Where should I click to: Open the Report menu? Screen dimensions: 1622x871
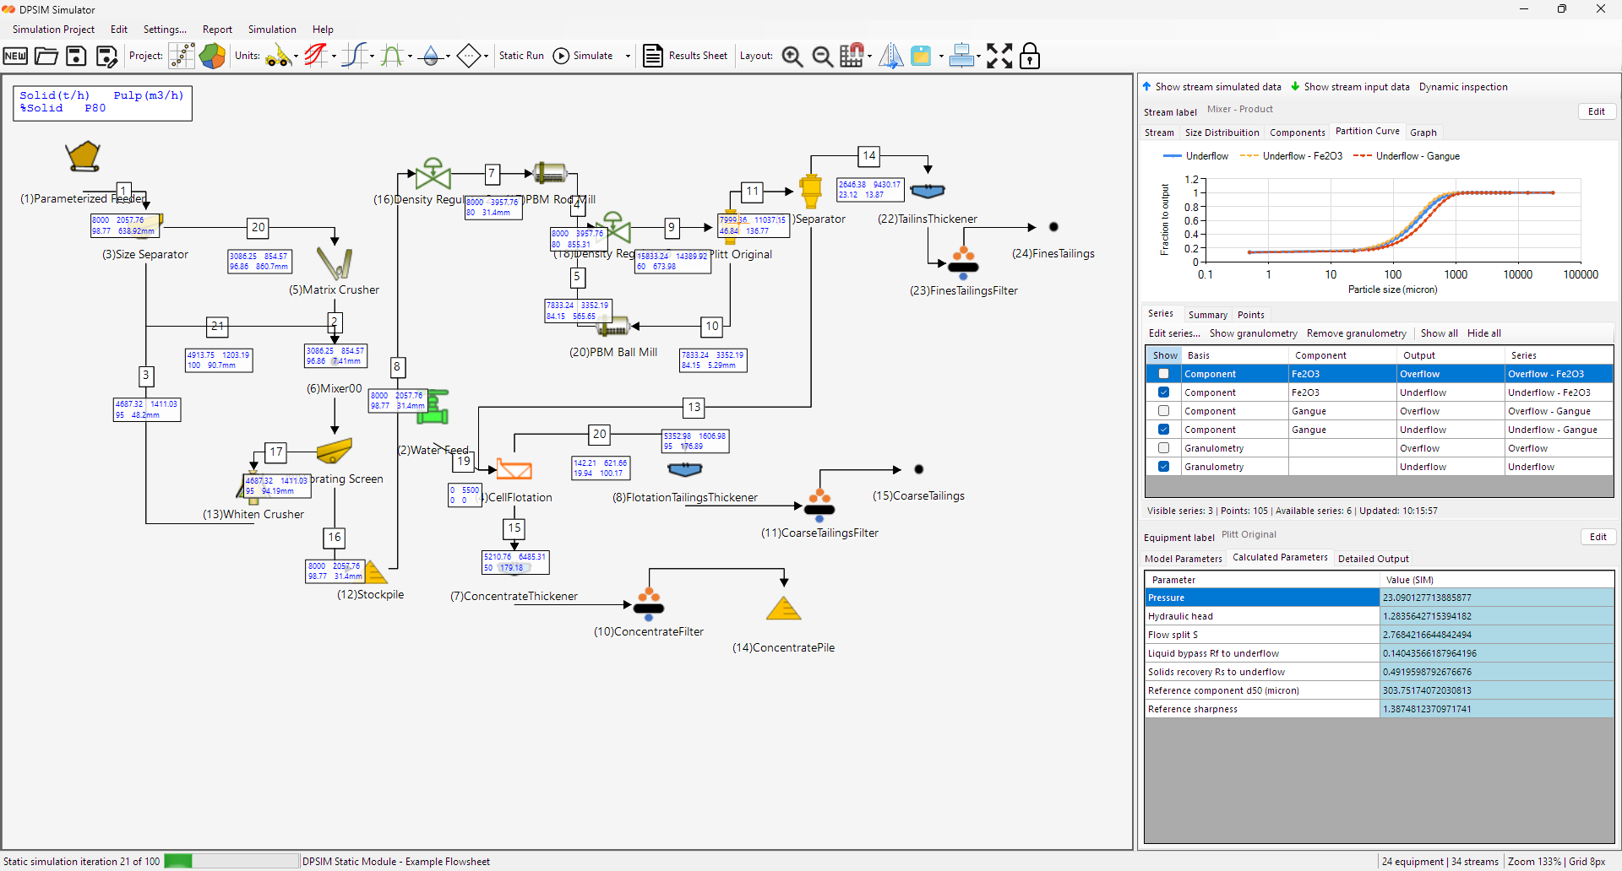pos(217,30)
